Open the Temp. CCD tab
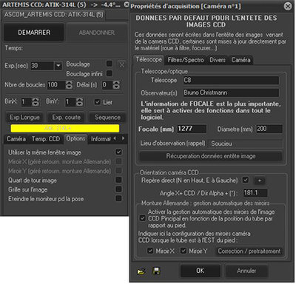This screenshot has height=284, width=296. click(46, 139)
